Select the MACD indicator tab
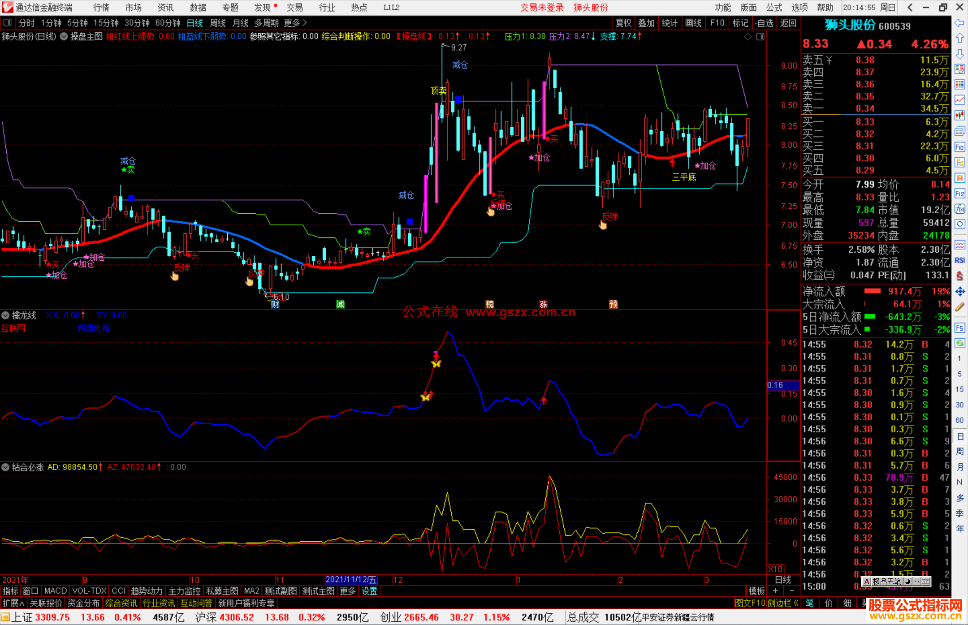The width and height of the screenshot is (968, 625). [x=56, y=591]
